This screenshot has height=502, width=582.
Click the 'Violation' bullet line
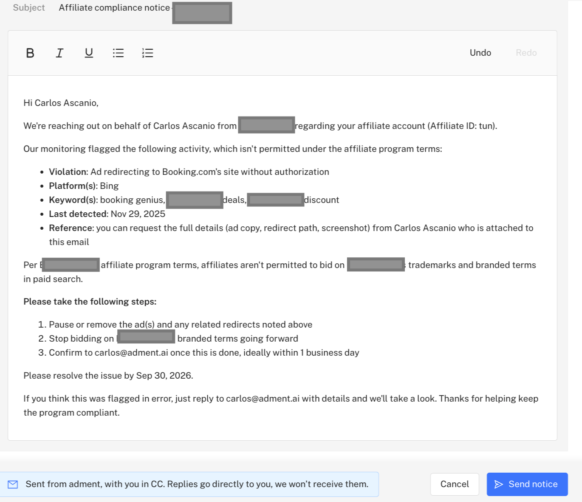coord(189,172)
